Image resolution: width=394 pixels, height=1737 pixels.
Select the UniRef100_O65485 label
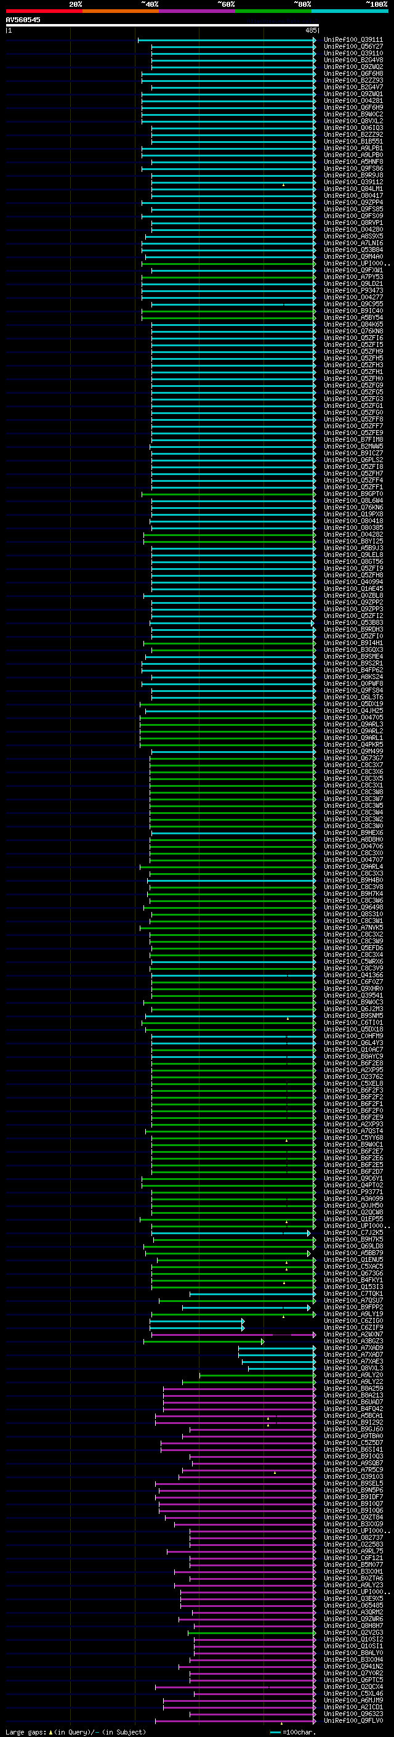tap(353, 1606)
